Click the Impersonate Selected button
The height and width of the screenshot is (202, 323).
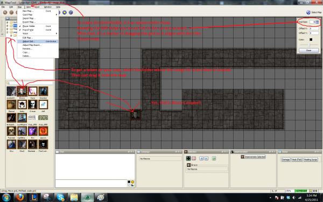tap(253, 157)
